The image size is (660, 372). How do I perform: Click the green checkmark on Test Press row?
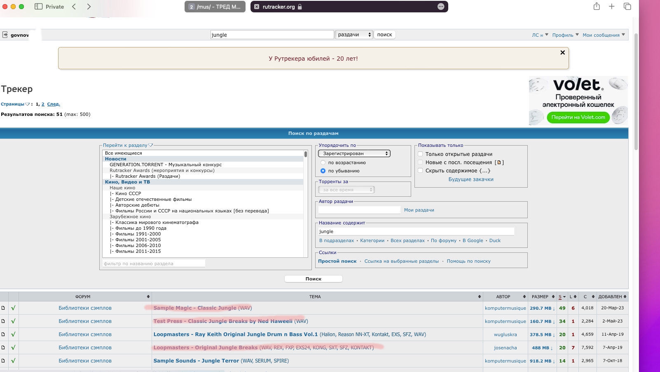[x=13, y=321]
